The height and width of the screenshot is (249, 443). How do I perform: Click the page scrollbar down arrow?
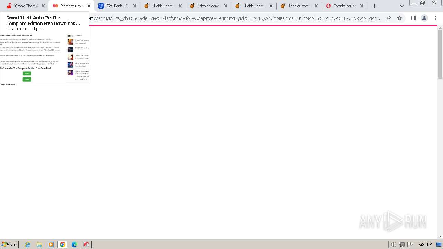(x=440, y=236)
